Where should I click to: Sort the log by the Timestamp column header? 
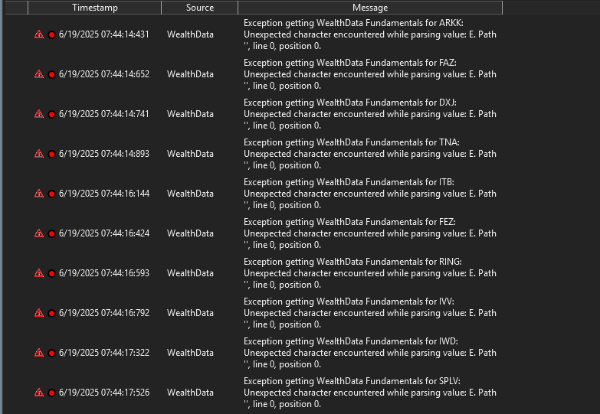point(94,8)
